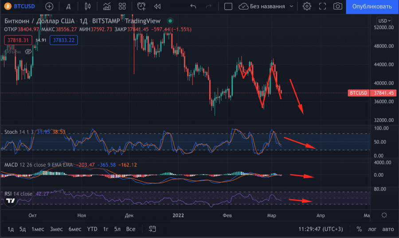Select the 5л date range
The width and height of the screenshot is (399, 238).
[117, 229]
